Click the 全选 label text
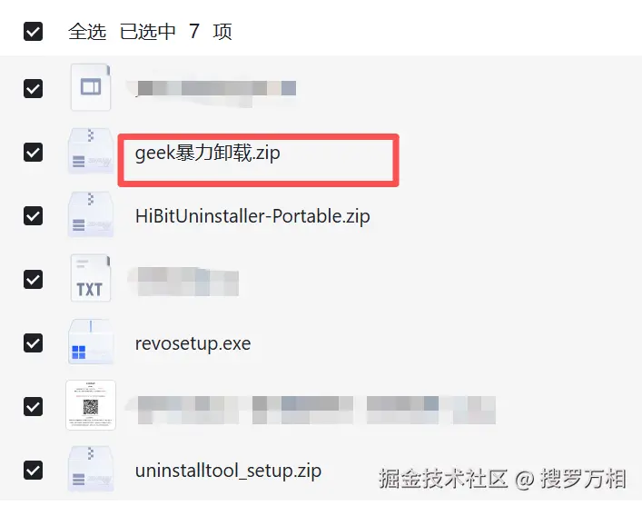 click(87, 32)
